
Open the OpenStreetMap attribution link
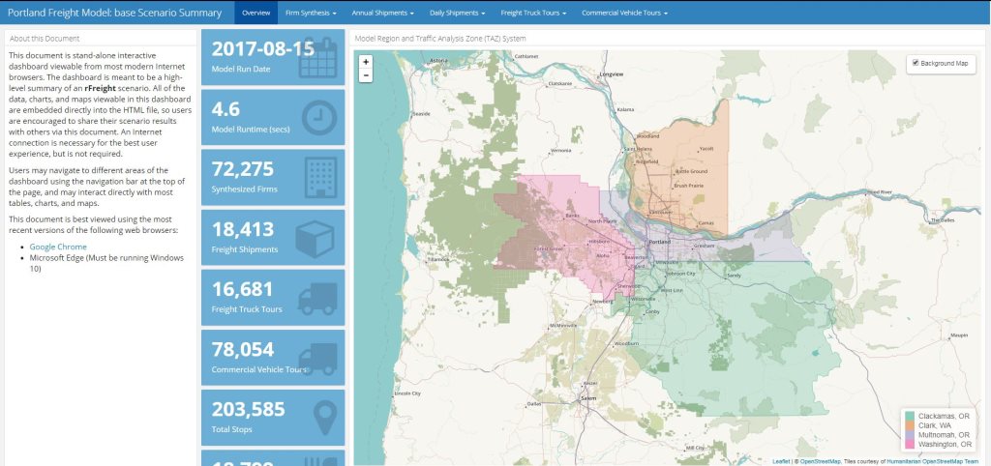820,461
